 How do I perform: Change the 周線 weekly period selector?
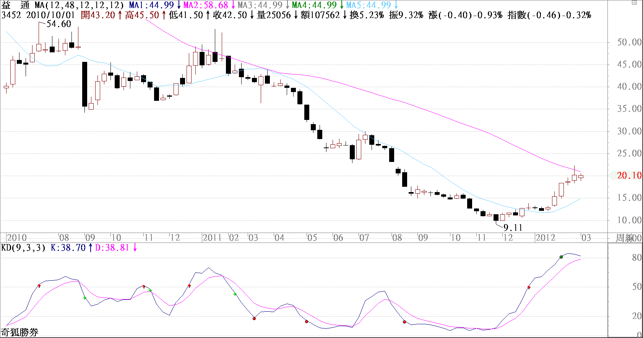click(x=625, y=238)
